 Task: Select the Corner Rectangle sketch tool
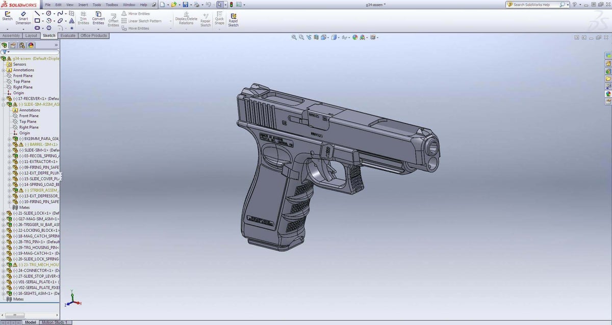(x=37, y=21)
